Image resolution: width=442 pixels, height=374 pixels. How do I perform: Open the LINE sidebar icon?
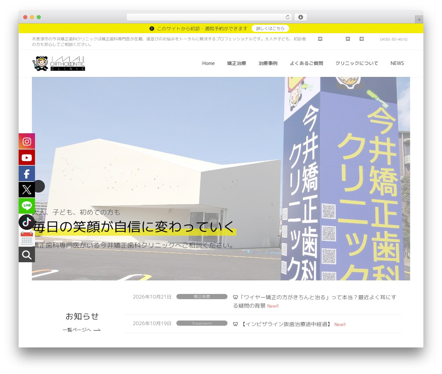coord(27,205)
